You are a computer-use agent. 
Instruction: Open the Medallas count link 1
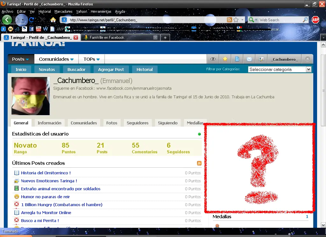click(307, 217)
